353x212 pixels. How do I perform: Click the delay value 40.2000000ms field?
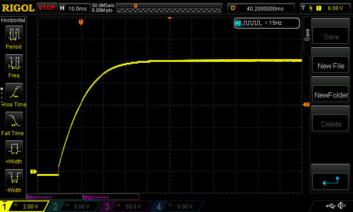tap(261, 8)
